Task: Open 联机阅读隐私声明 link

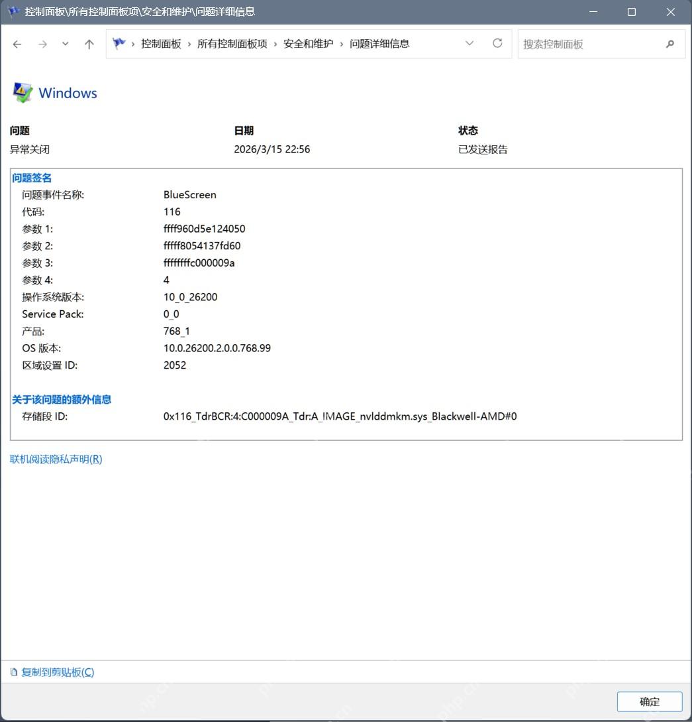Action: pos(56,459)
